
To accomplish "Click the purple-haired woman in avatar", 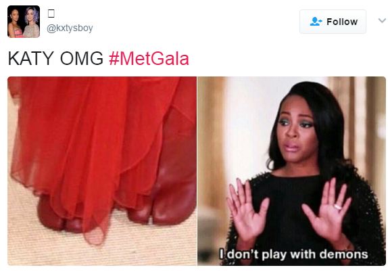I will pos(31,22).
